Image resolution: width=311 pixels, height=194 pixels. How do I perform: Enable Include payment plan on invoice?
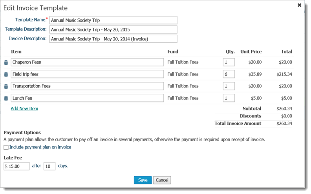coord(6,147)
